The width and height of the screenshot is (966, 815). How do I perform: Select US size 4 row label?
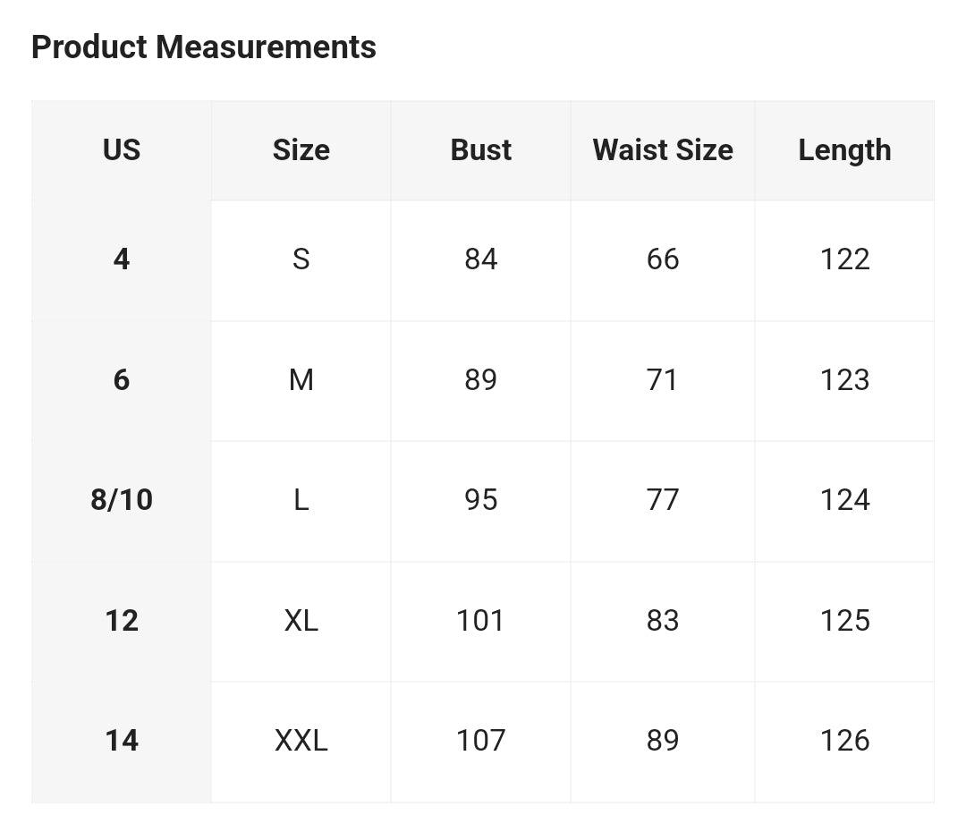pyautogui.click(x=122, y=260)
